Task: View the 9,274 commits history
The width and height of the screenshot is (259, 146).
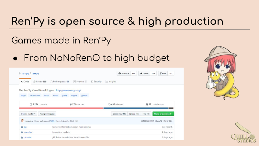Action: [x=38, y=104]
